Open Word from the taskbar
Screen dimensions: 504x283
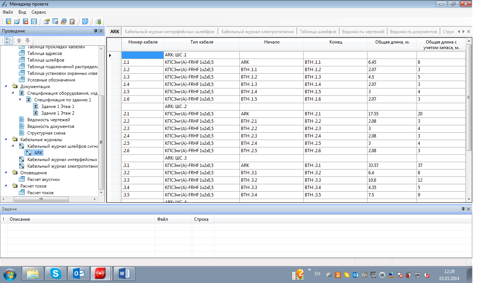click(x=124, y=273)
